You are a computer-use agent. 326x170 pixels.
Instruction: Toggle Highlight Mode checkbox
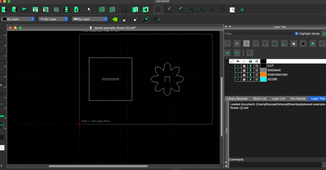point(297,34)
